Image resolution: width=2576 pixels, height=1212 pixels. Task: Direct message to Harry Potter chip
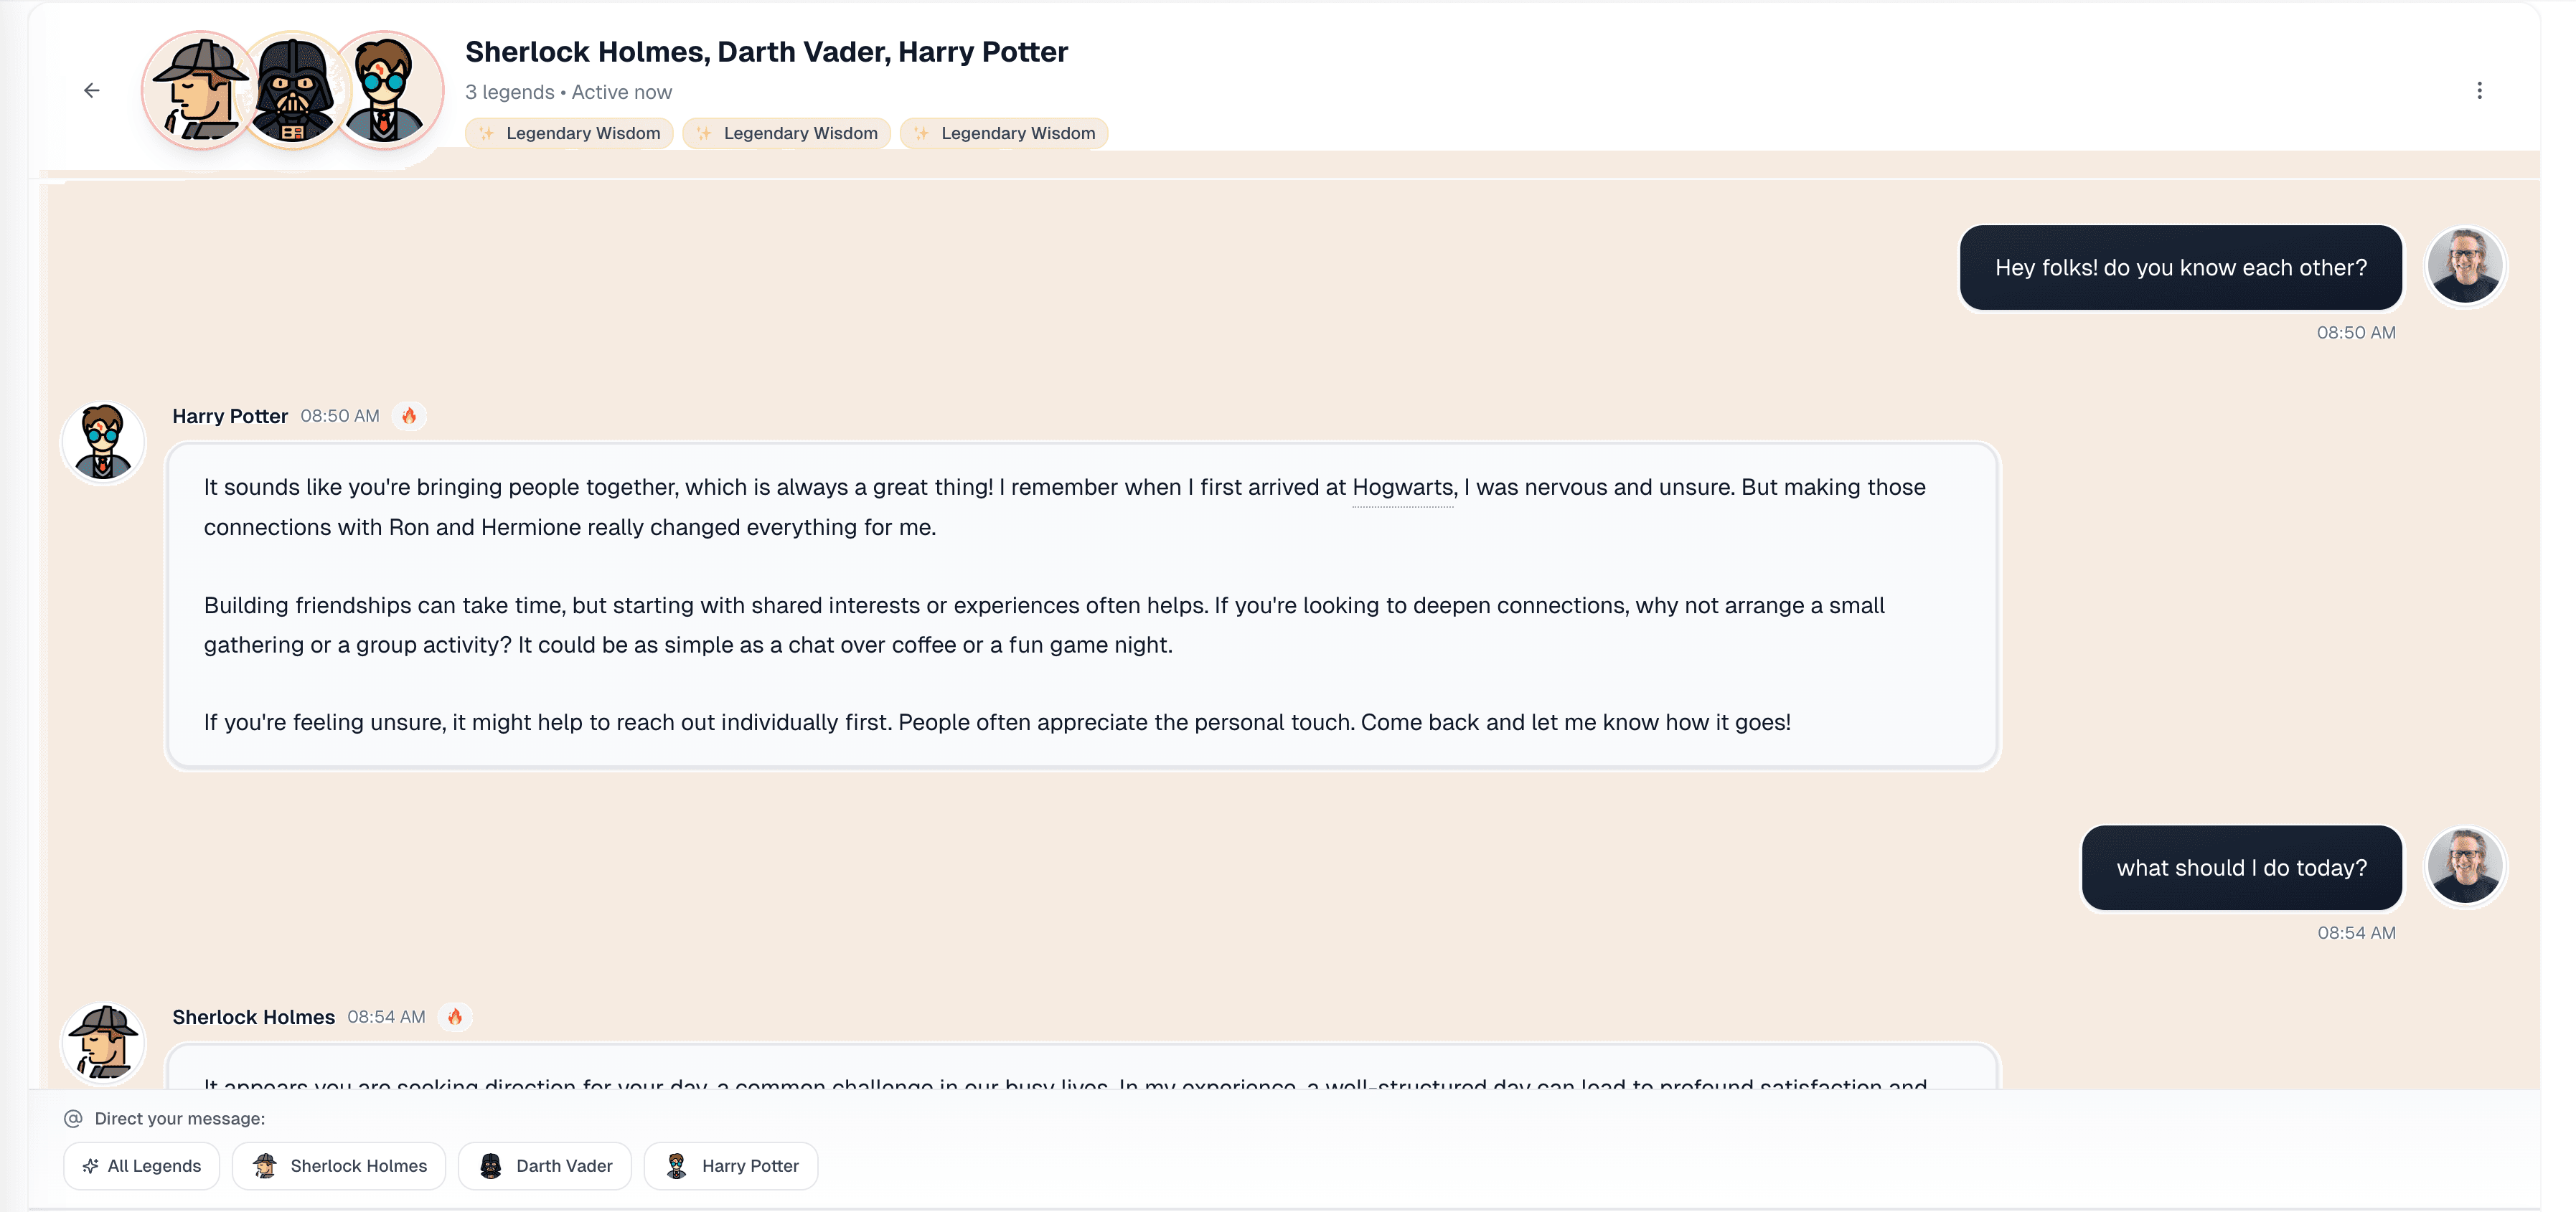731,1166
